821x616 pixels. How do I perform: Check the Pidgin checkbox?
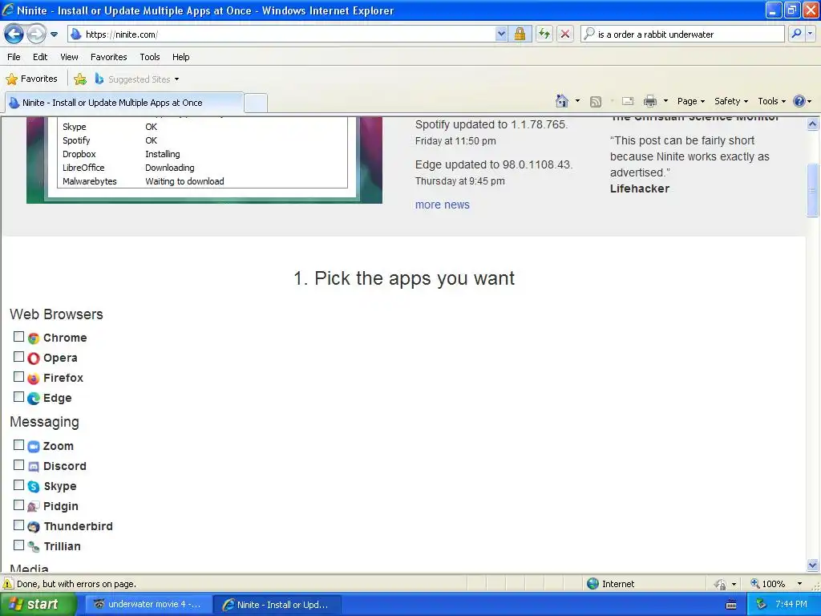click(x=19, y=505)
